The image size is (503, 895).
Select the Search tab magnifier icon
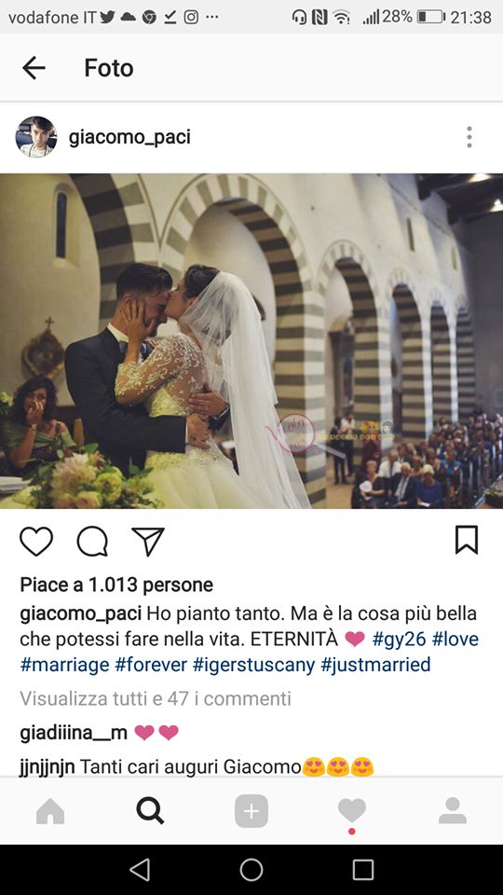pos(151,811)
